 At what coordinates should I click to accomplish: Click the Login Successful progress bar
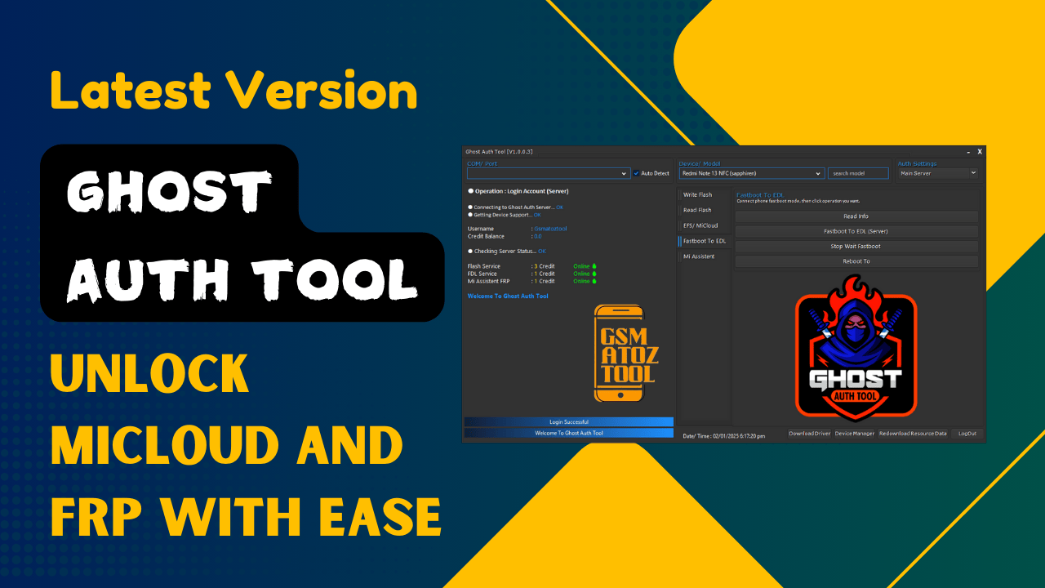click(568, 422)
